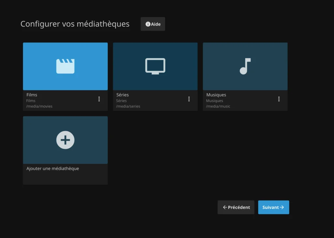Image resolution: width=334 pixels, height=238 pixels.
Task: Click the TV screen icon on Séries
Action: click(x=155, y=66)
